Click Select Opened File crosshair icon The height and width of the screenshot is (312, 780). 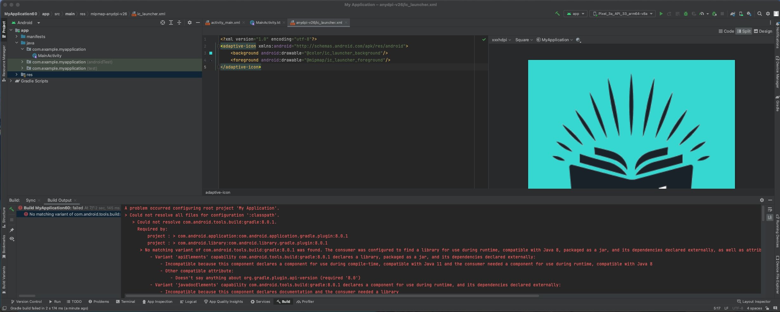[162, 23]
